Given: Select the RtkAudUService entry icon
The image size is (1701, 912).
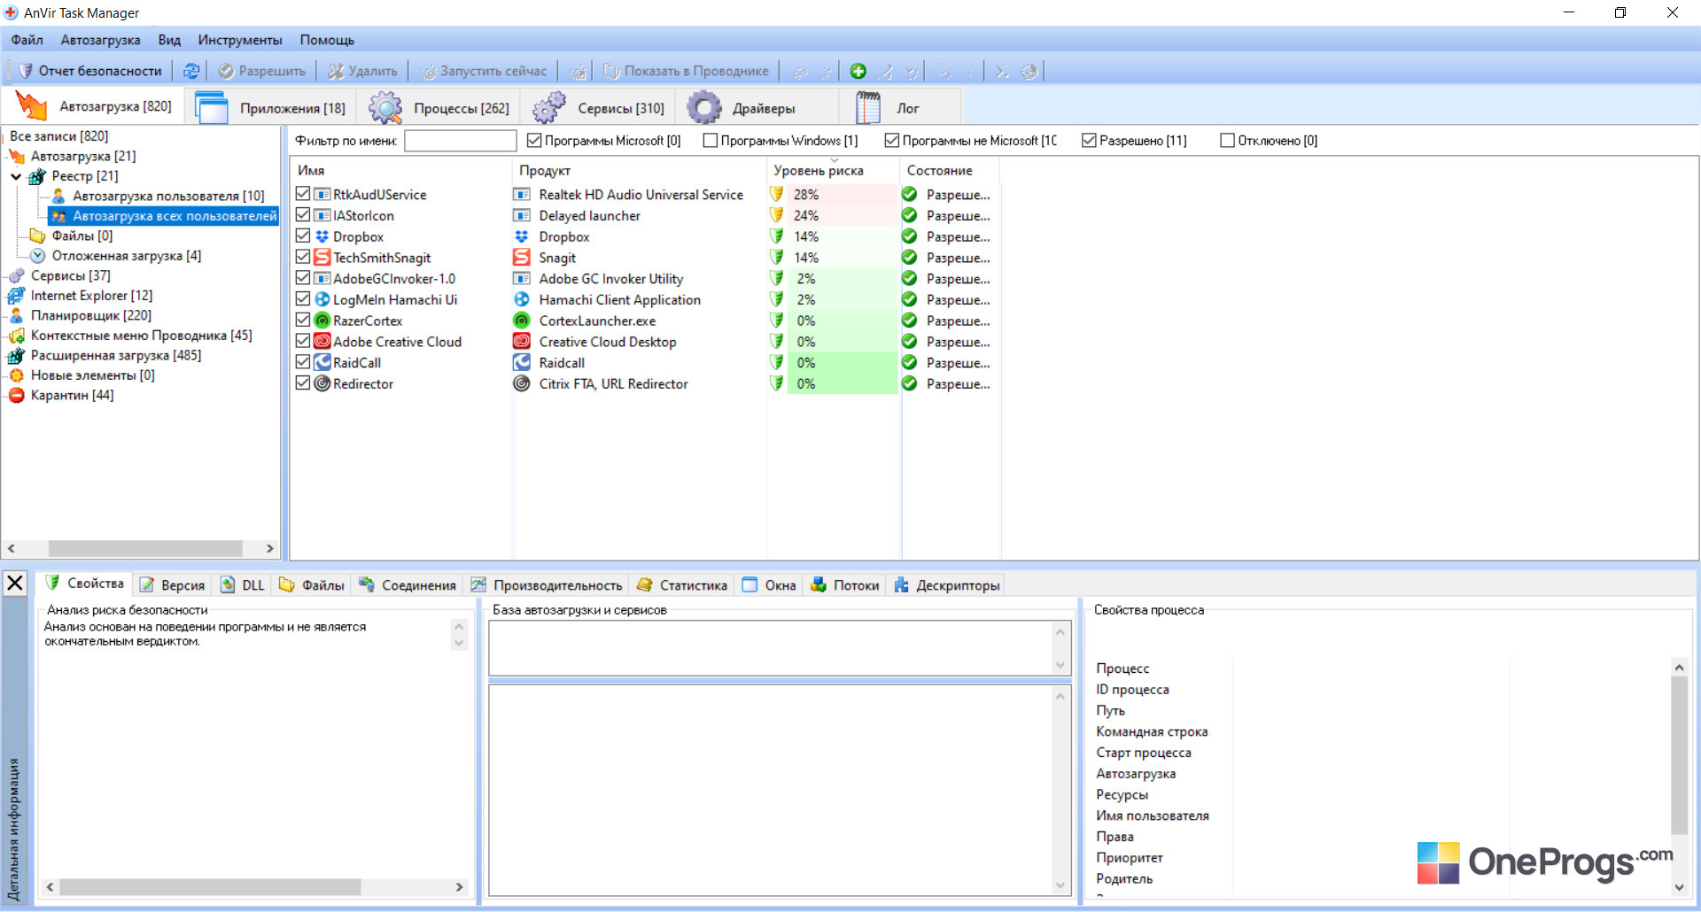Looking at the screenshot, I should (322, 194).
